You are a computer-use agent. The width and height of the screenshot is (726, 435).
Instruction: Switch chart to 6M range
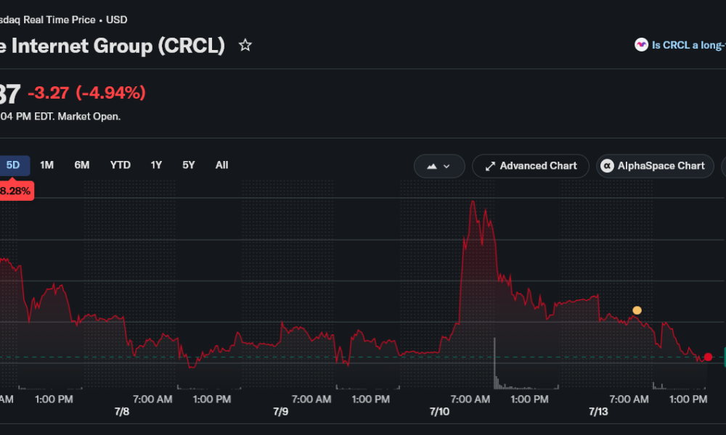coord(82,165)
